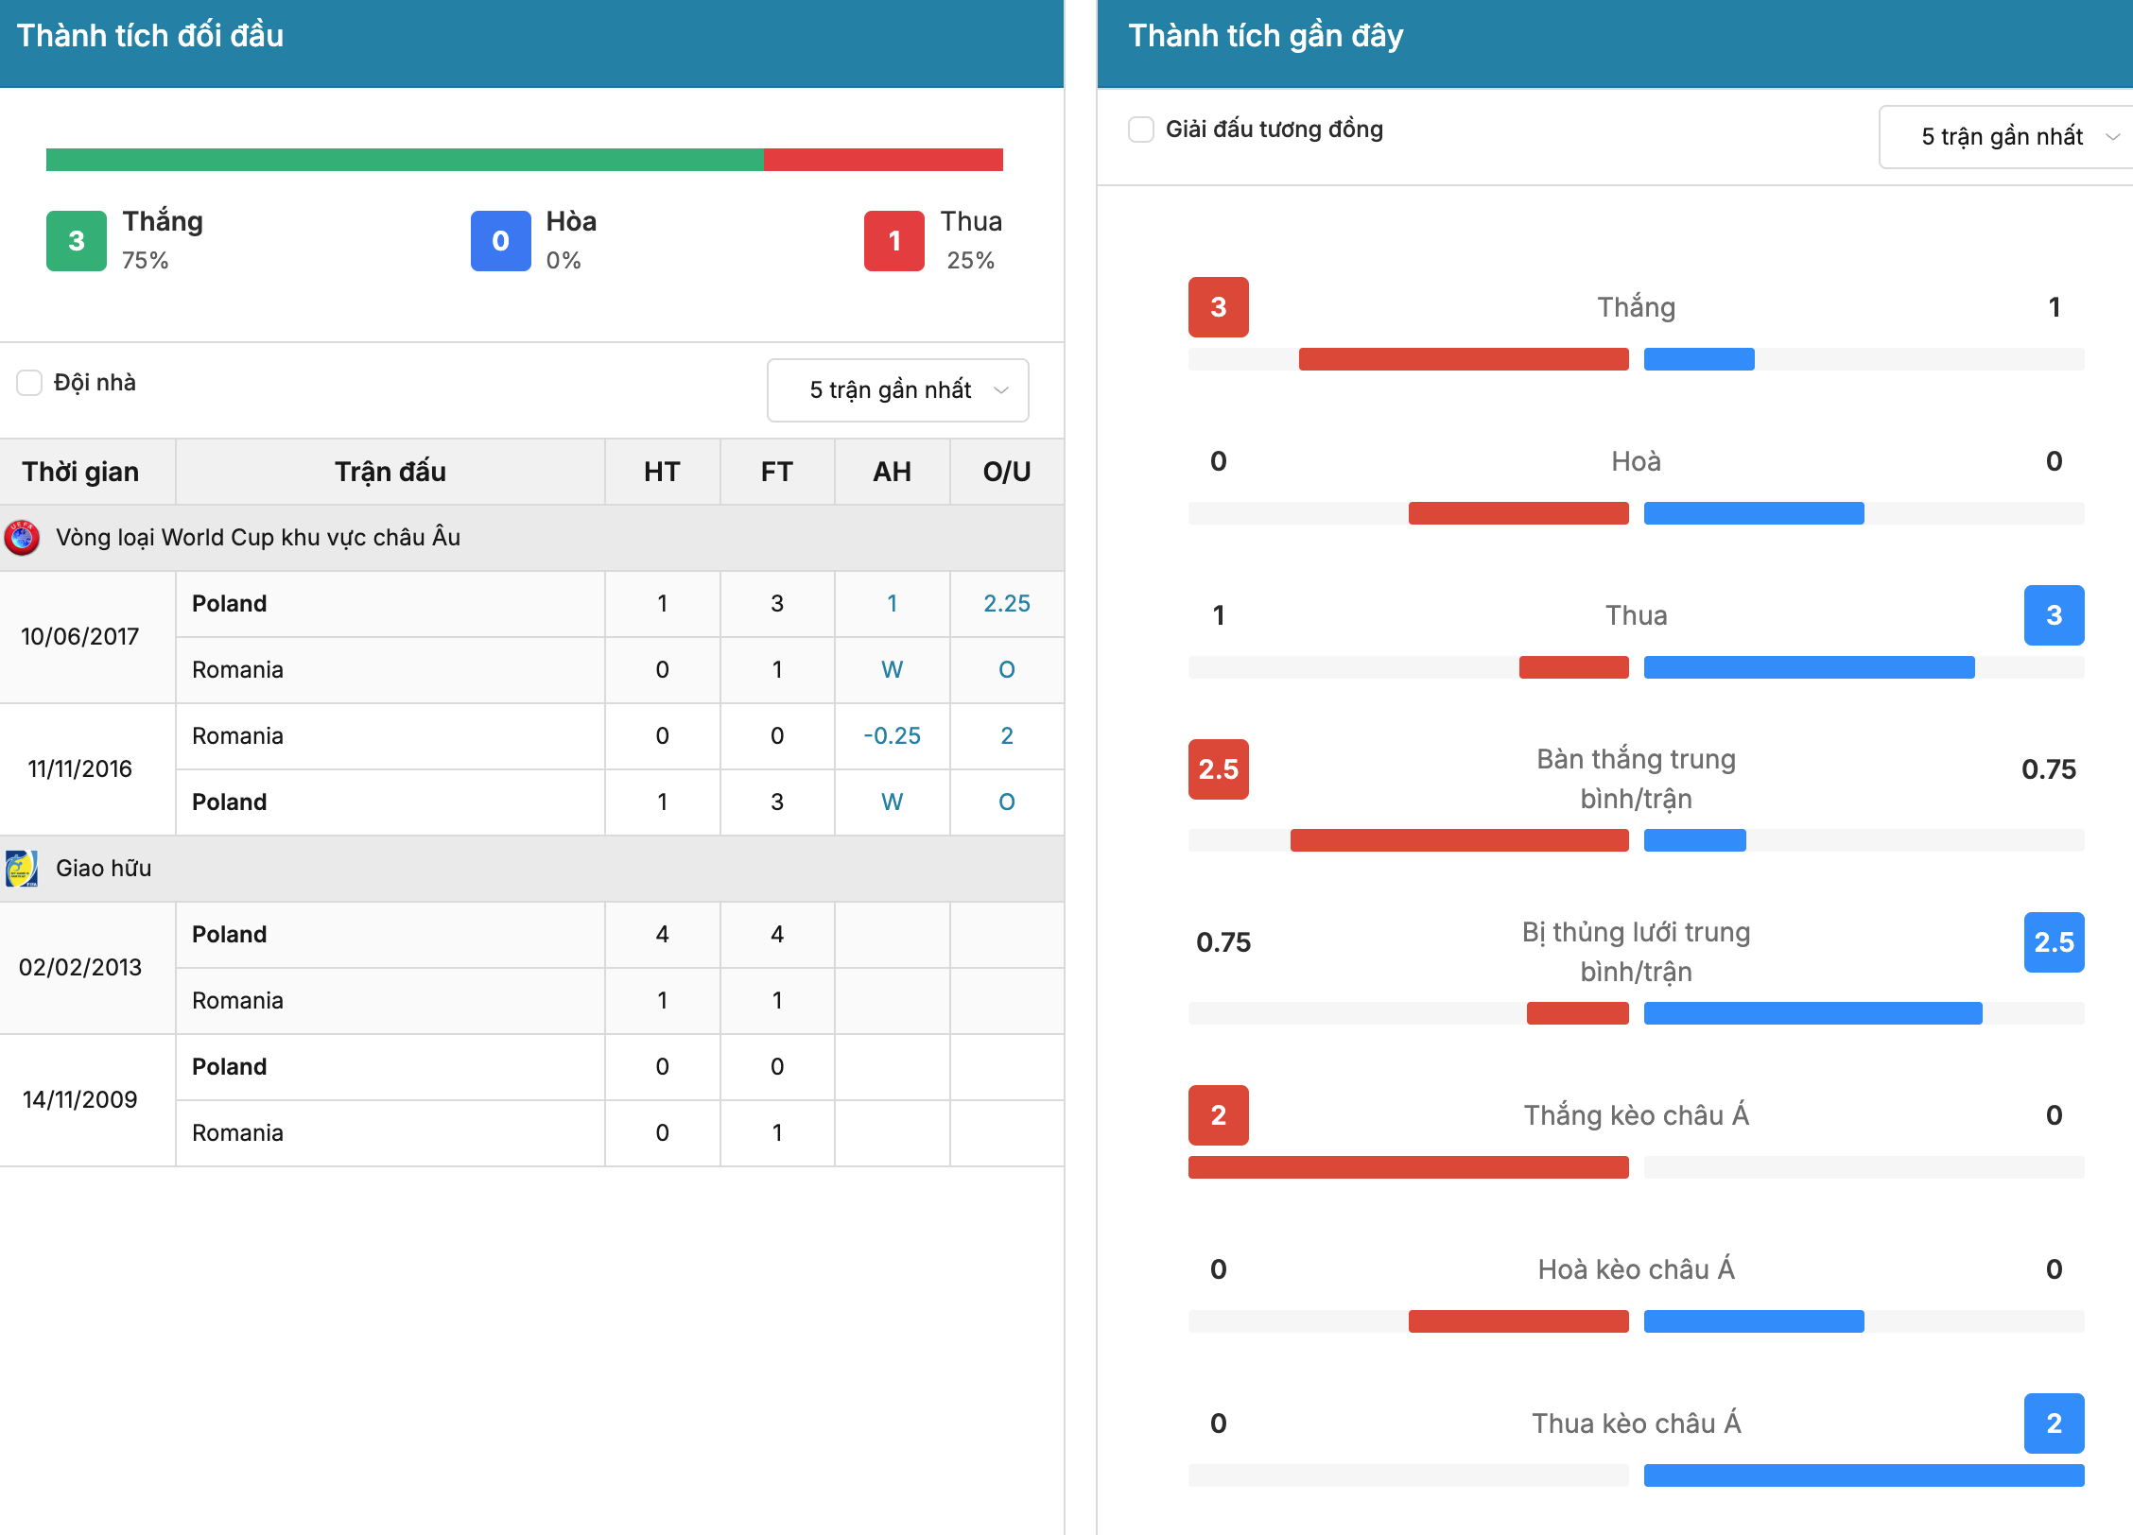Select Romania in the 10/06/2017 match
The height and width of the screenshot is (1535, 2133).
pyautogui.click(x=237, y=669)
